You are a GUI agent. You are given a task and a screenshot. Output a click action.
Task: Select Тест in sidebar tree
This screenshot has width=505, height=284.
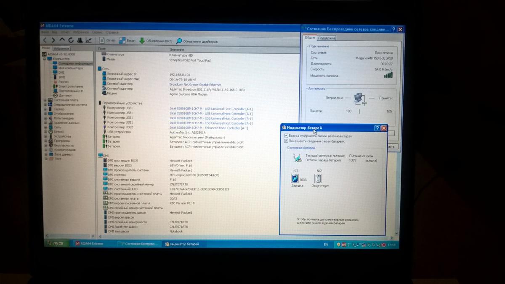[x=58, y=159]
